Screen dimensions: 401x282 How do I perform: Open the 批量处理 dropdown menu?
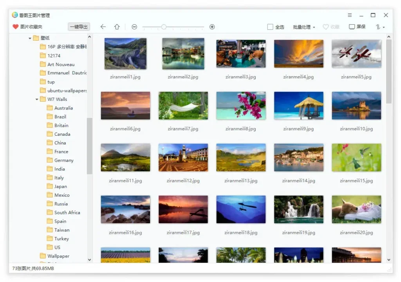[303, 27]
